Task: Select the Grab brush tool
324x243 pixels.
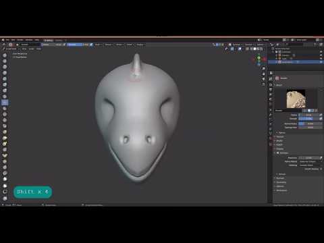Action: point(5,144)
